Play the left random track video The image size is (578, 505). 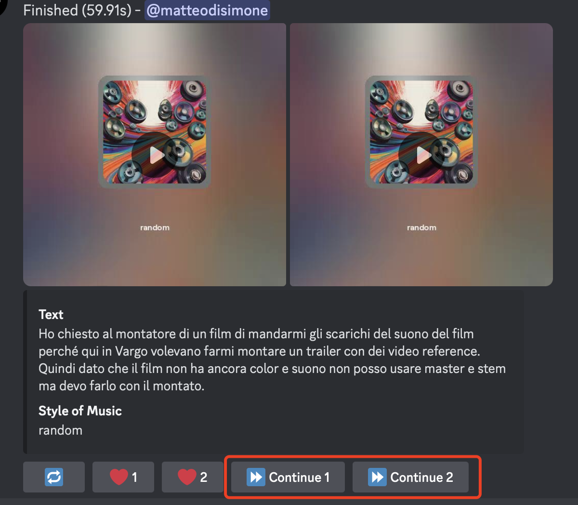click(x=155, y=155)
